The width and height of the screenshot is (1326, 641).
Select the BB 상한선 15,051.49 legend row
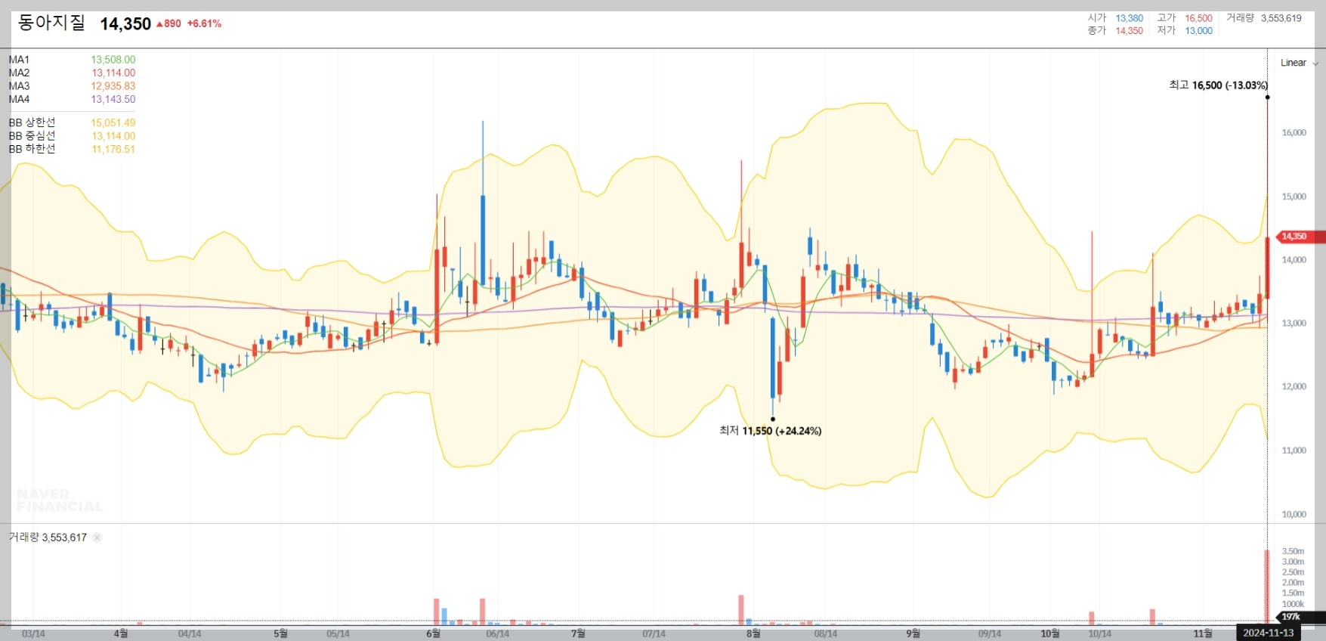point(72,122)
